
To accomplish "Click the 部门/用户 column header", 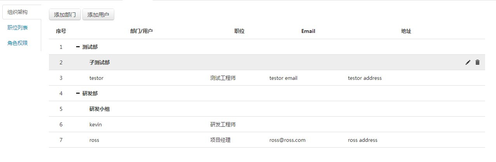I will [x=141, y=31].
